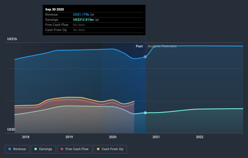Click the blue Revenue legend dot

click(x=10, y=149)
